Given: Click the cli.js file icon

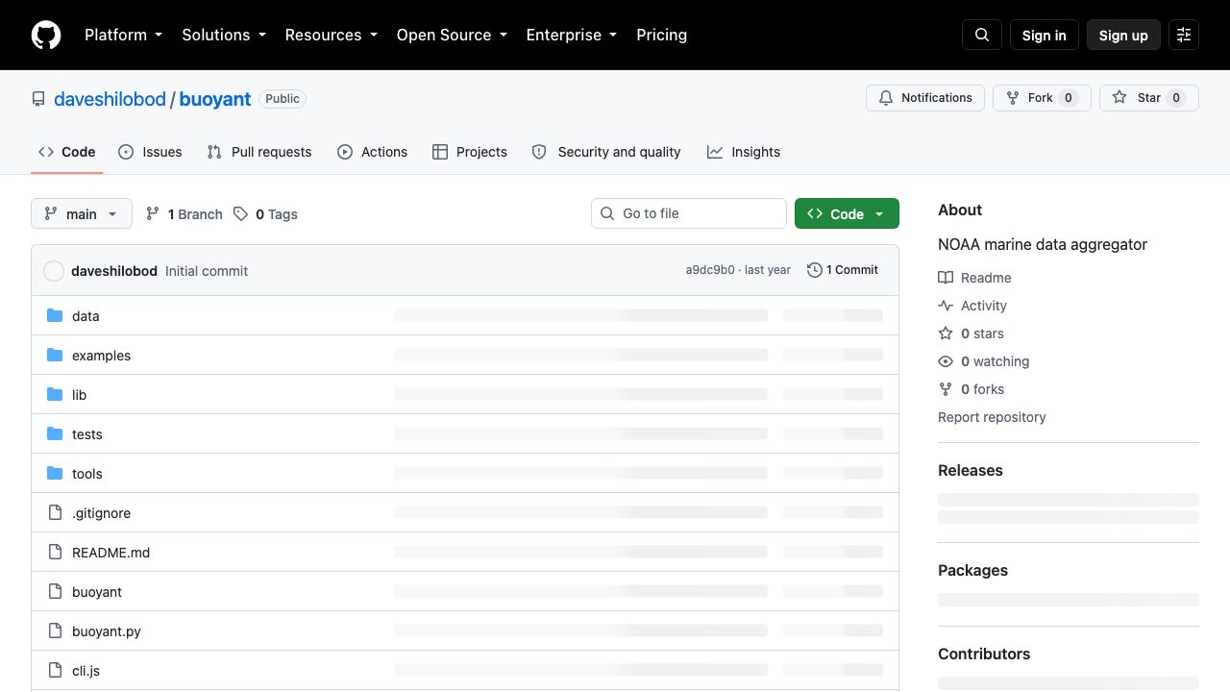Looking at the screenshot, I should pos(55,670).
